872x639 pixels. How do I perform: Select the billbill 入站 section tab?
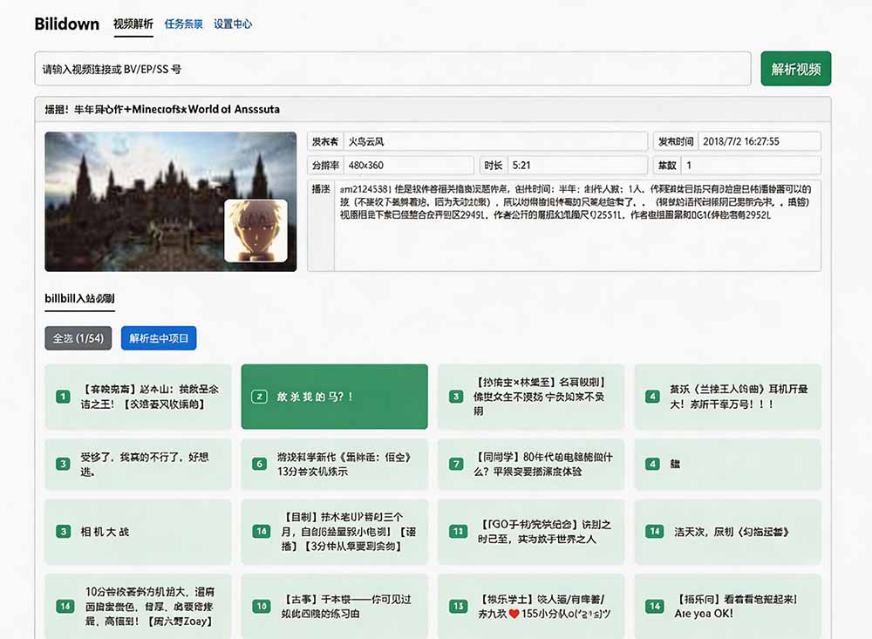tap(79, 299)
